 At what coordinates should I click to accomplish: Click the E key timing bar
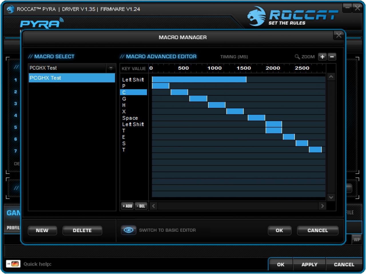click(289, 137)
